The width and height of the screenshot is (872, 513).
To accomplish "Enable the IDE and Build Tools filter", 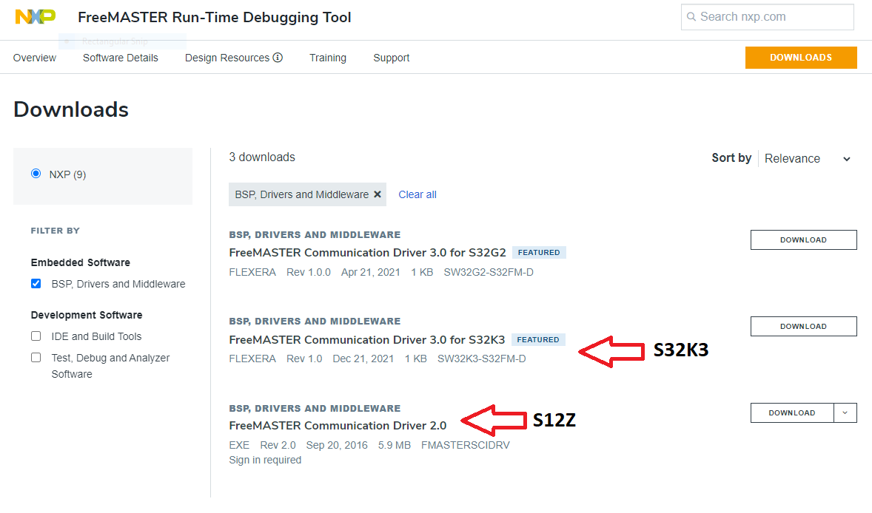I will 36,336.
